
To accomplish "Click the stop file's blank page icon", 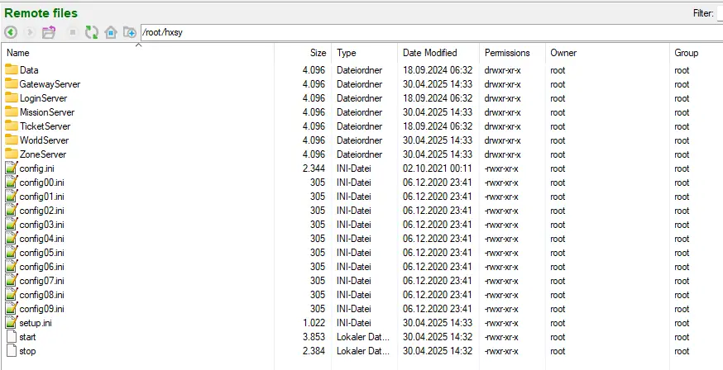I will [x=12, y=351].
